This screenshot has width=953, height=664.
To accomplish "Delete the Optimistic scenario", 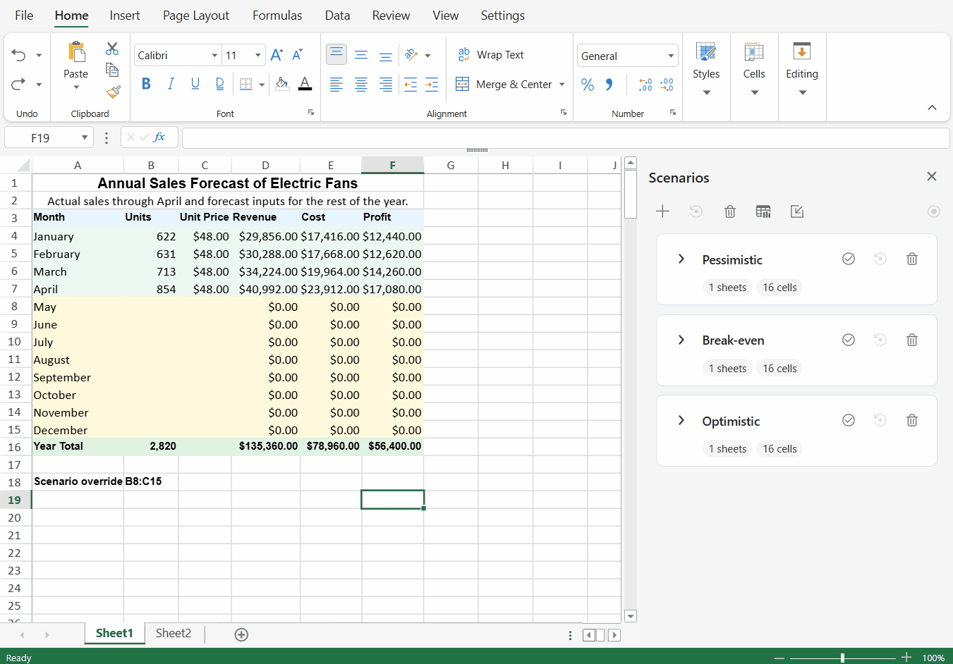I will point(912,420).
